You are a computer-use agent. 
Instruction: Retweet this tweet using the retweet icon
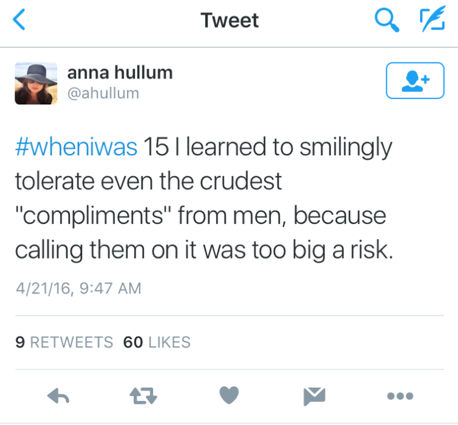tap(143, 396)
